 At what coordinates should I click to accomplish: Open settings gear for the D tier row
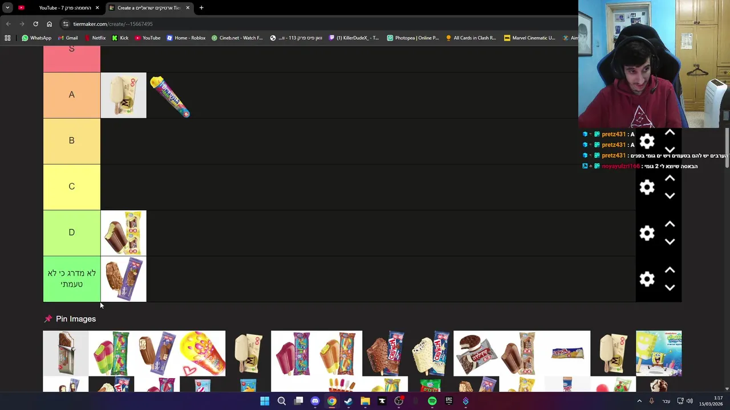tap(647, 233)
